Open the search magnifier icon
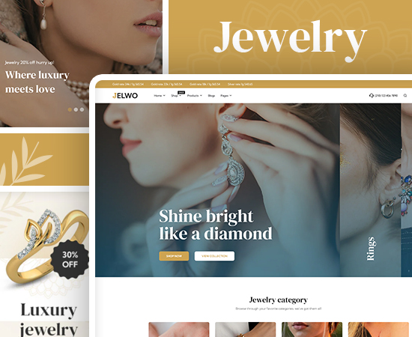The width and height of the screenshot is (412, 337). click(x=405, y=96)
